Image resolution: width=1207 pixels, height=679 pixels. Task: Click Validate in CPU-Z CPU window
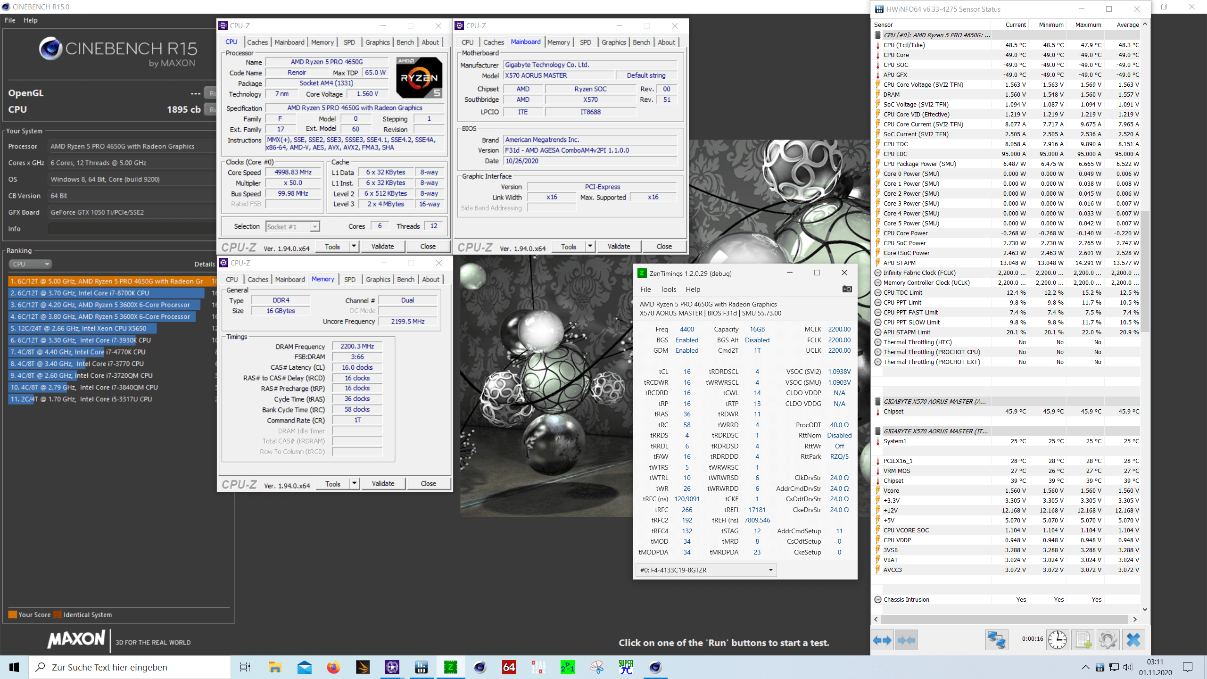pyautogui.click(x=382, y=246)
